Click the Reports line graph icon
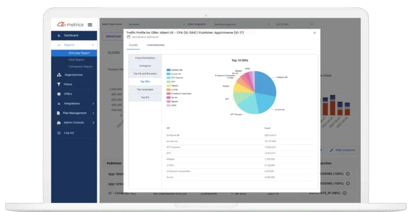Image resolution: width=409 pixels, height=212 pixels. tap(59, 45)
